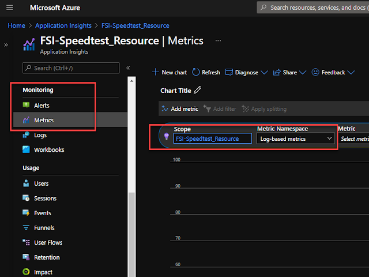The height and width of the screenshot is (277, 369).
Task: Click the Impact menu label
Action: click(43, 272)
